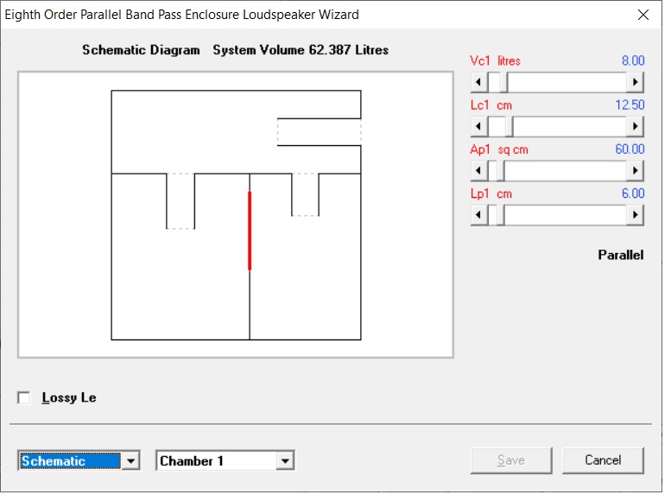Image resolution: width=671 pixels, height=501 pixels.
Task: Click the Lp1 value 6.00
Action: click(x=633, y=193)
